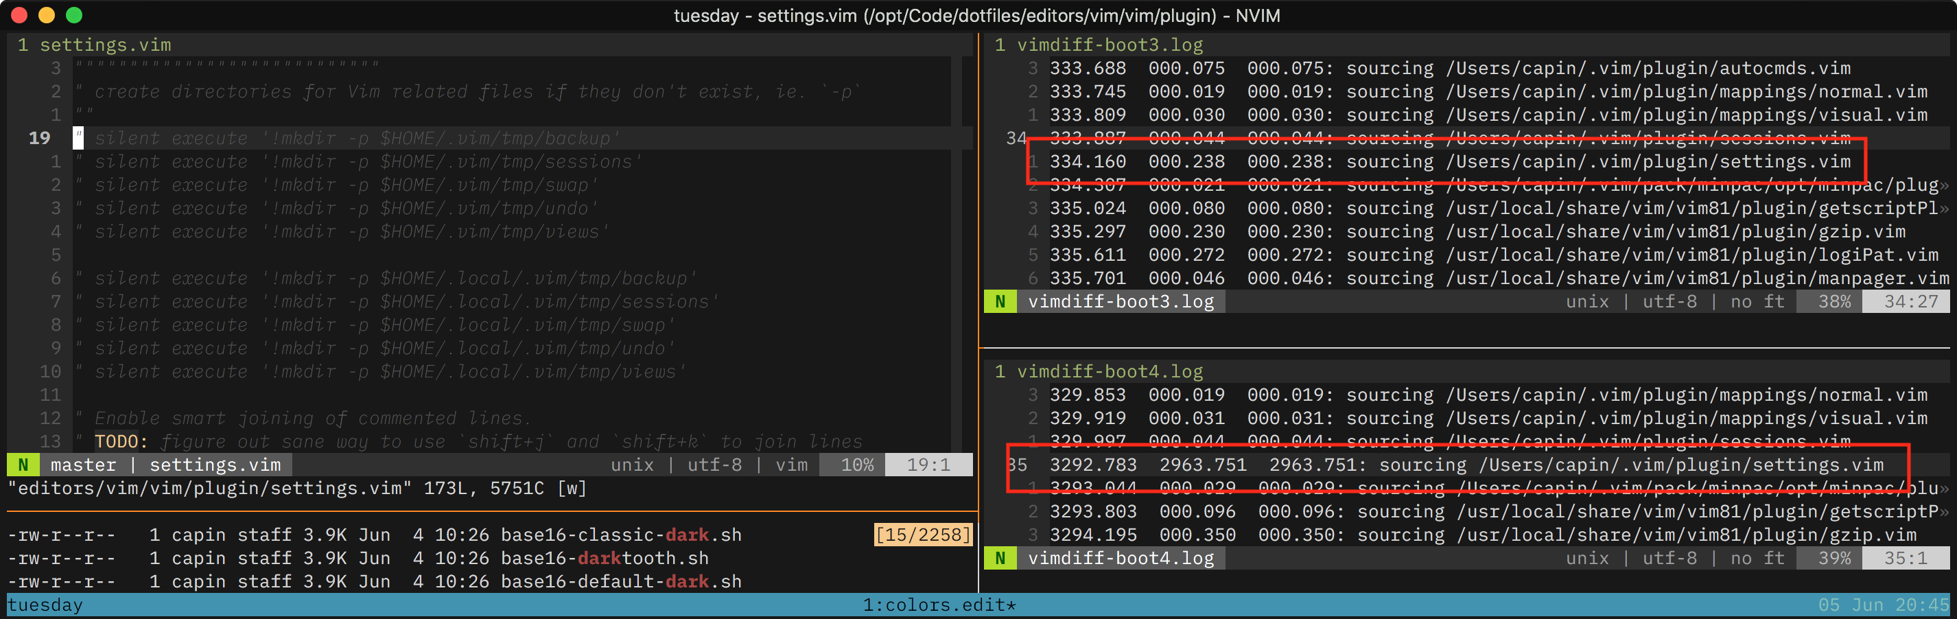Click the orange [15/2258] file counter badge
The width and height of the screenshot is (1957, 619).
[x=922, y=535]
